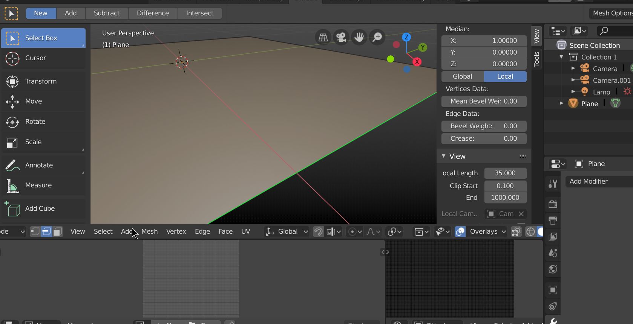
Task: Switch median coordinates to Global
Action: click(x=463, y=76)
